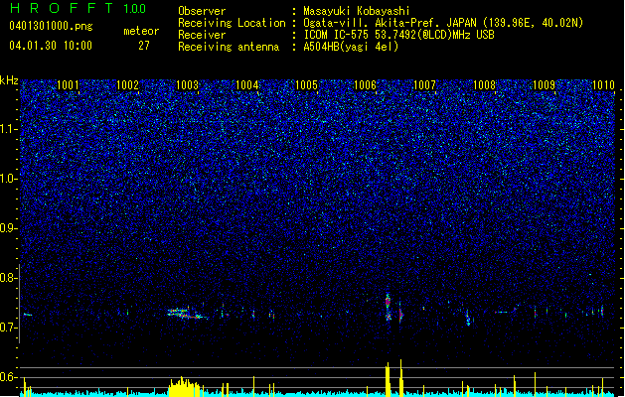Click the strong vertical echo after 1006
This screenshot has height=397, width=625.
388,307
